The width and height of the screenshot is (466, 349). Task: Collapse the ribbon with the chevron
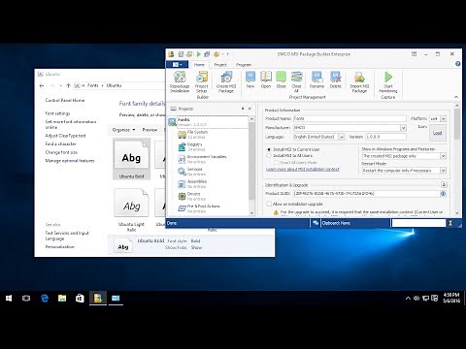[456, 97]
